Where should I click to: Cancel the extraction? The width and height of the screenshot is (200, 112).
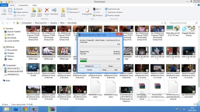tap(89, 70)
